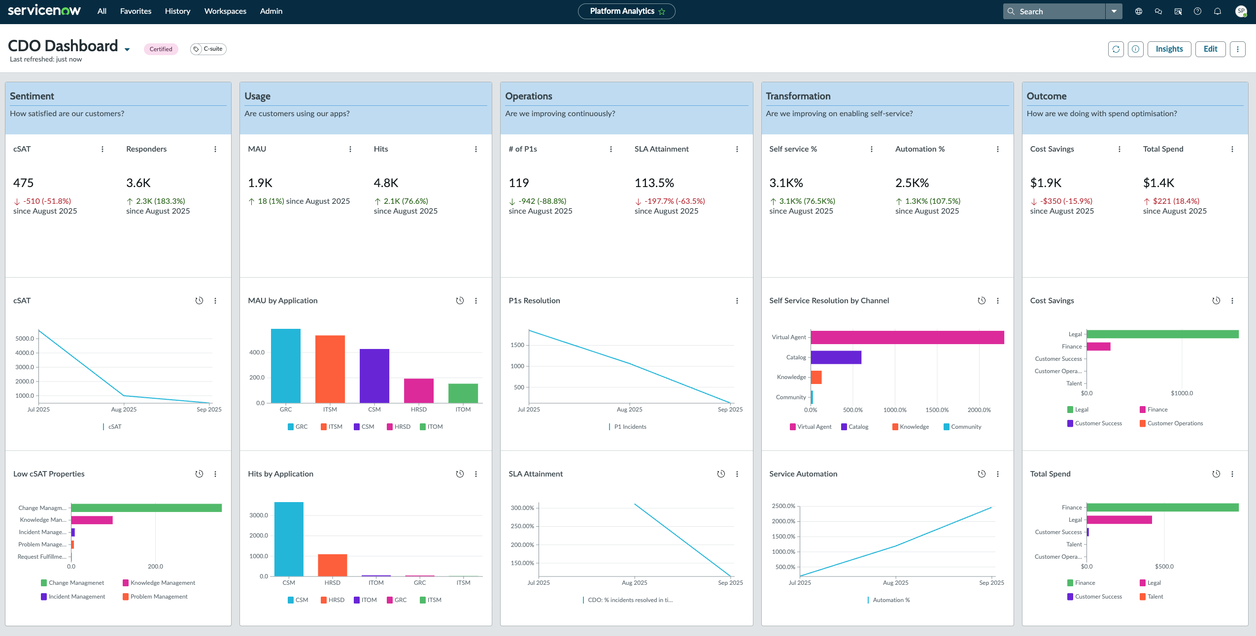This screenshot has width=1256, height=636.
Task: Open the Responders card kebab menu
Action: pos(215,149)
